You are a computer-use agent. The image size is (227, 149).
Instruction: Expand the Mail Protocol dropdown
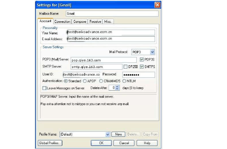tap(152, 52)
